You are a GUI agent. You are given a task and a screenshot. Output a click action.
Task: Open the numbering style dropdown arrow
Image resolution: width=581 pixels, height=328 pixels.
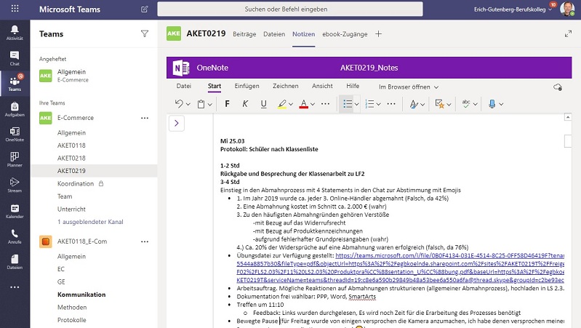point(378,105)
